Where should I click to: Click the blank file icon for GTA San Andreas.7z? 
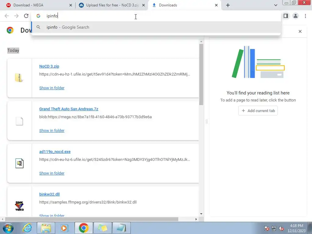19,121
